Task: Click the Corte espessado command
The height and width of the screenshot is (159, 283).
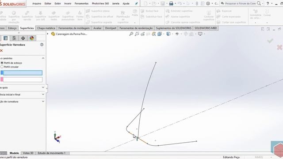Action: (x=229, y=17)
